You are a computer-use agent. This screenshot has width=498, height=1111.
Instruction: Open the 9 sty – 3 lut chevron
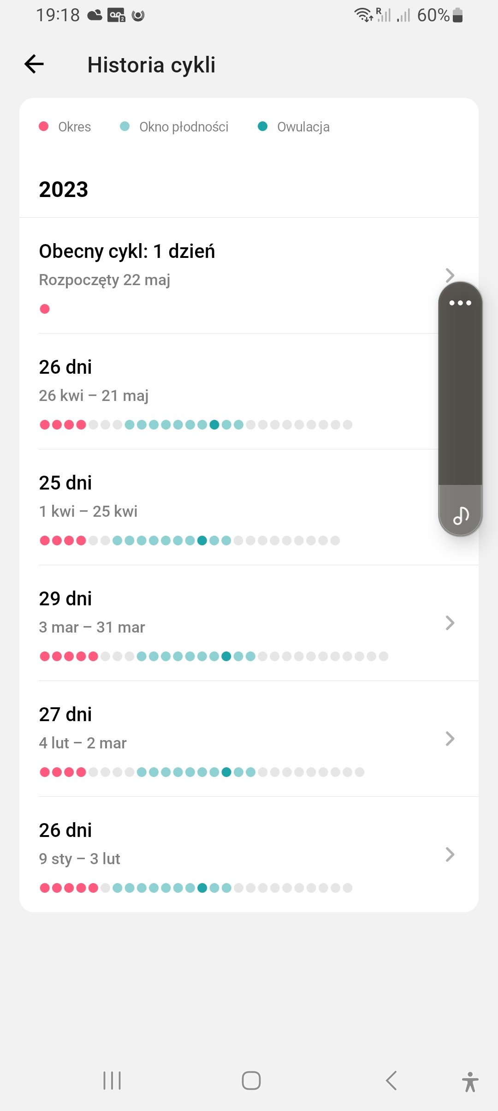pyautogui.click(x=450, y=854)
